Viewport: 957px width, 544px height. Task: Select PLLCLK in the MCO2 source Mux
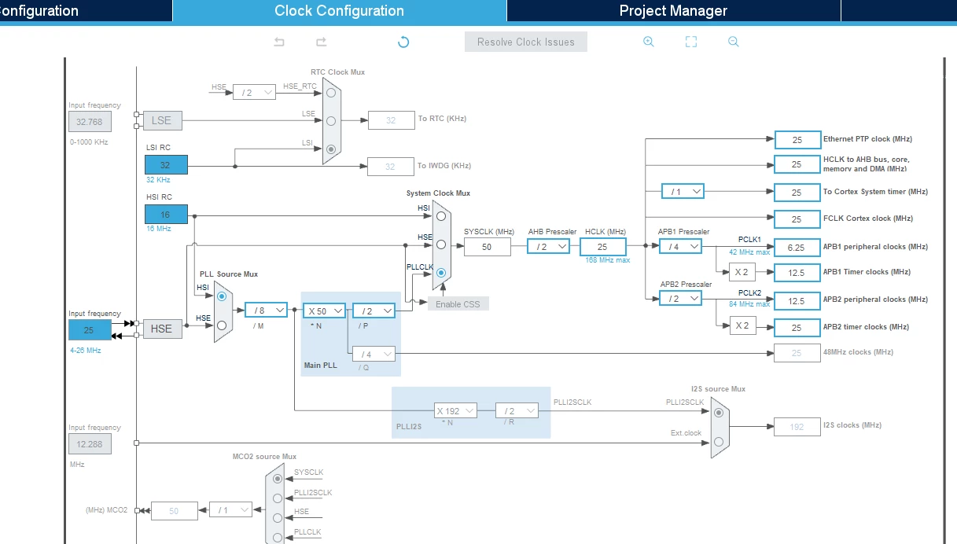pos(277,538)
